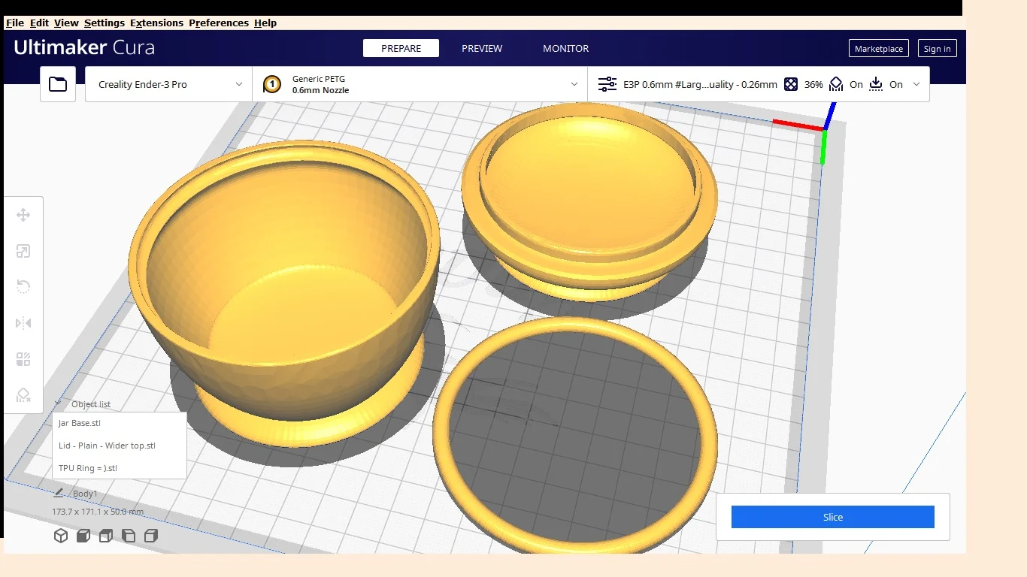Image resolution: width=1027 pixels, height=577 pixels.
Task: Open the File menu
Action: point(15,23)
